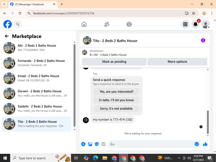This screenshot has height=162, width=216.
Task: Open Saideth 2 Beds 2 Baths House chat
Action: [36, 109]
